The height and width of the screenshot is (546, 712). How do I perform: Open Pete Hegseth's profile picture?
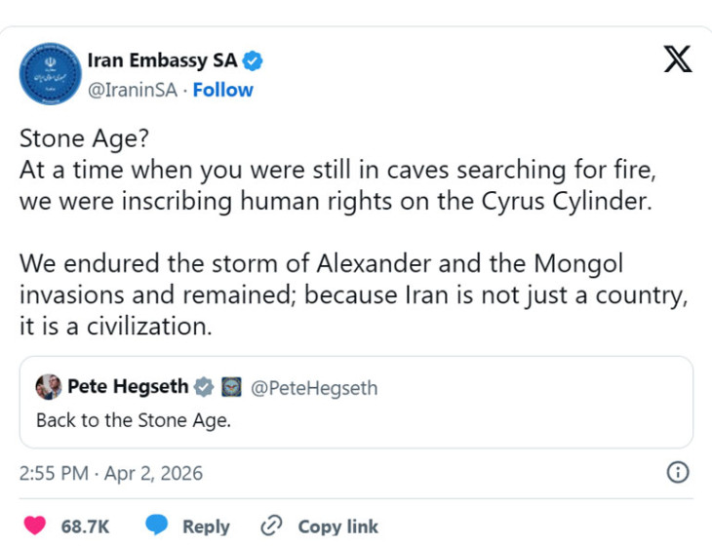49,387
